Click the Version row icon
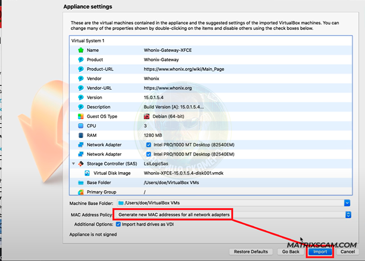 pos(81,97)
